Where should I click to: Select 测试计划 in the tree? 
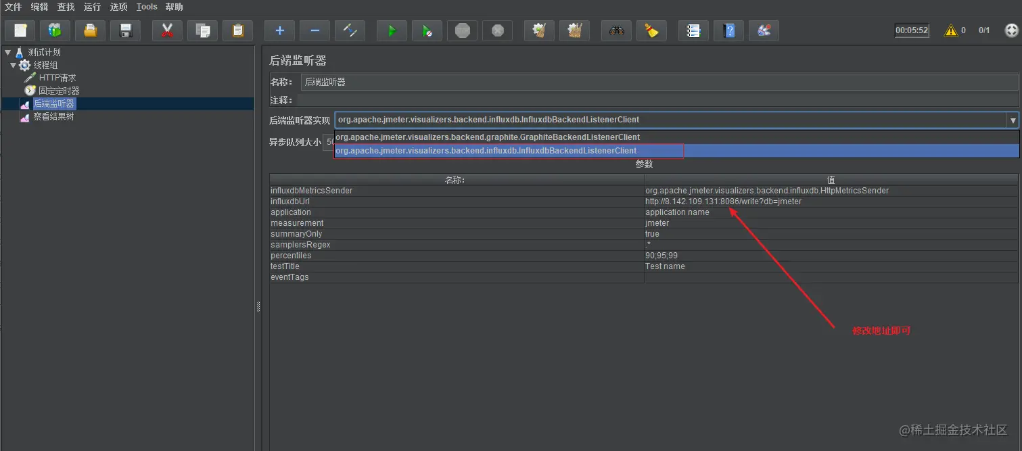[x=45, y=52]
